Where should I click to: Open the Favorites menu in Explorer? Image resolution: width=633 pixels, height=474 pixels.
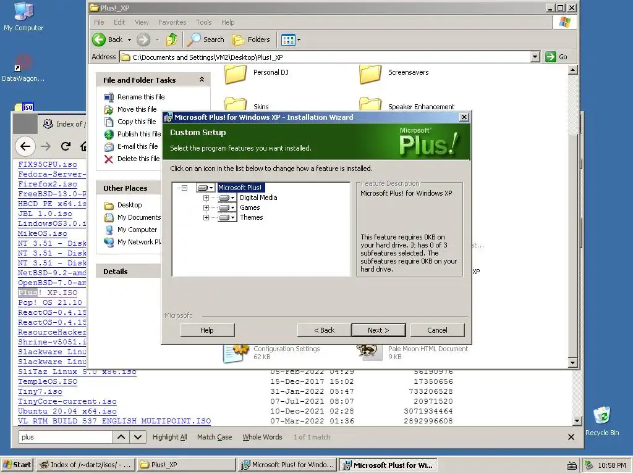[x=172, y=22]
